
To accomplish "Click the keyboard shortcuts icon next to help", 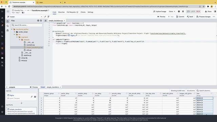I will (183, 12).
